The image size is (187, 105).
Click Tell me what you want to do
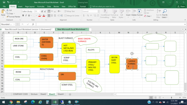tap(103, 6)
